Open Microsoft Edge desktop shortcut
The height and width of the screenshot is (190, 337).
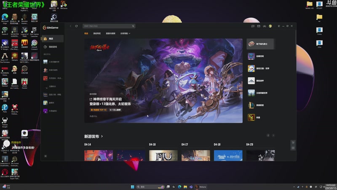click(5, 19)
